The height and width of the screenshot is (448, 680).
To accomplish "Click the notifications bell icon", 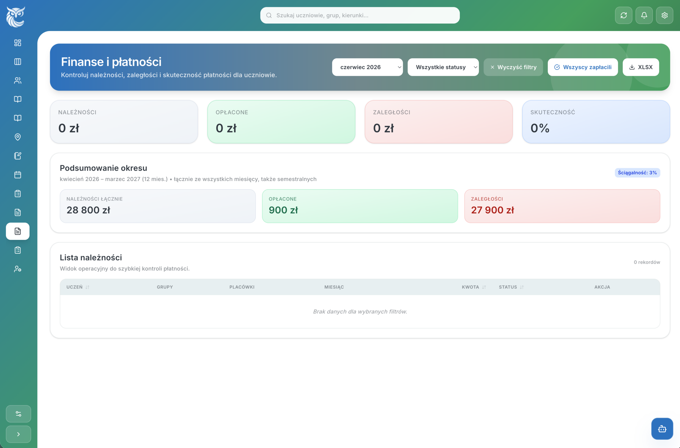I will 644,15.
